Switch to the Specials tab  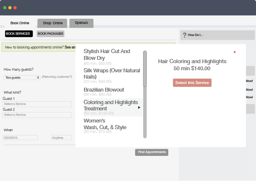click(x=81, y=23)
